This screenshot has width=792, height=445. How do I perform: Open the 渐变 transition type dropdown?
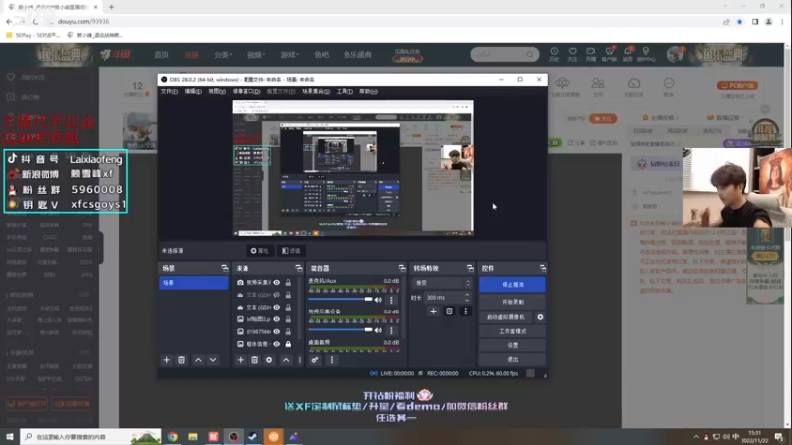pyautogui.click(x=443, y=283)
